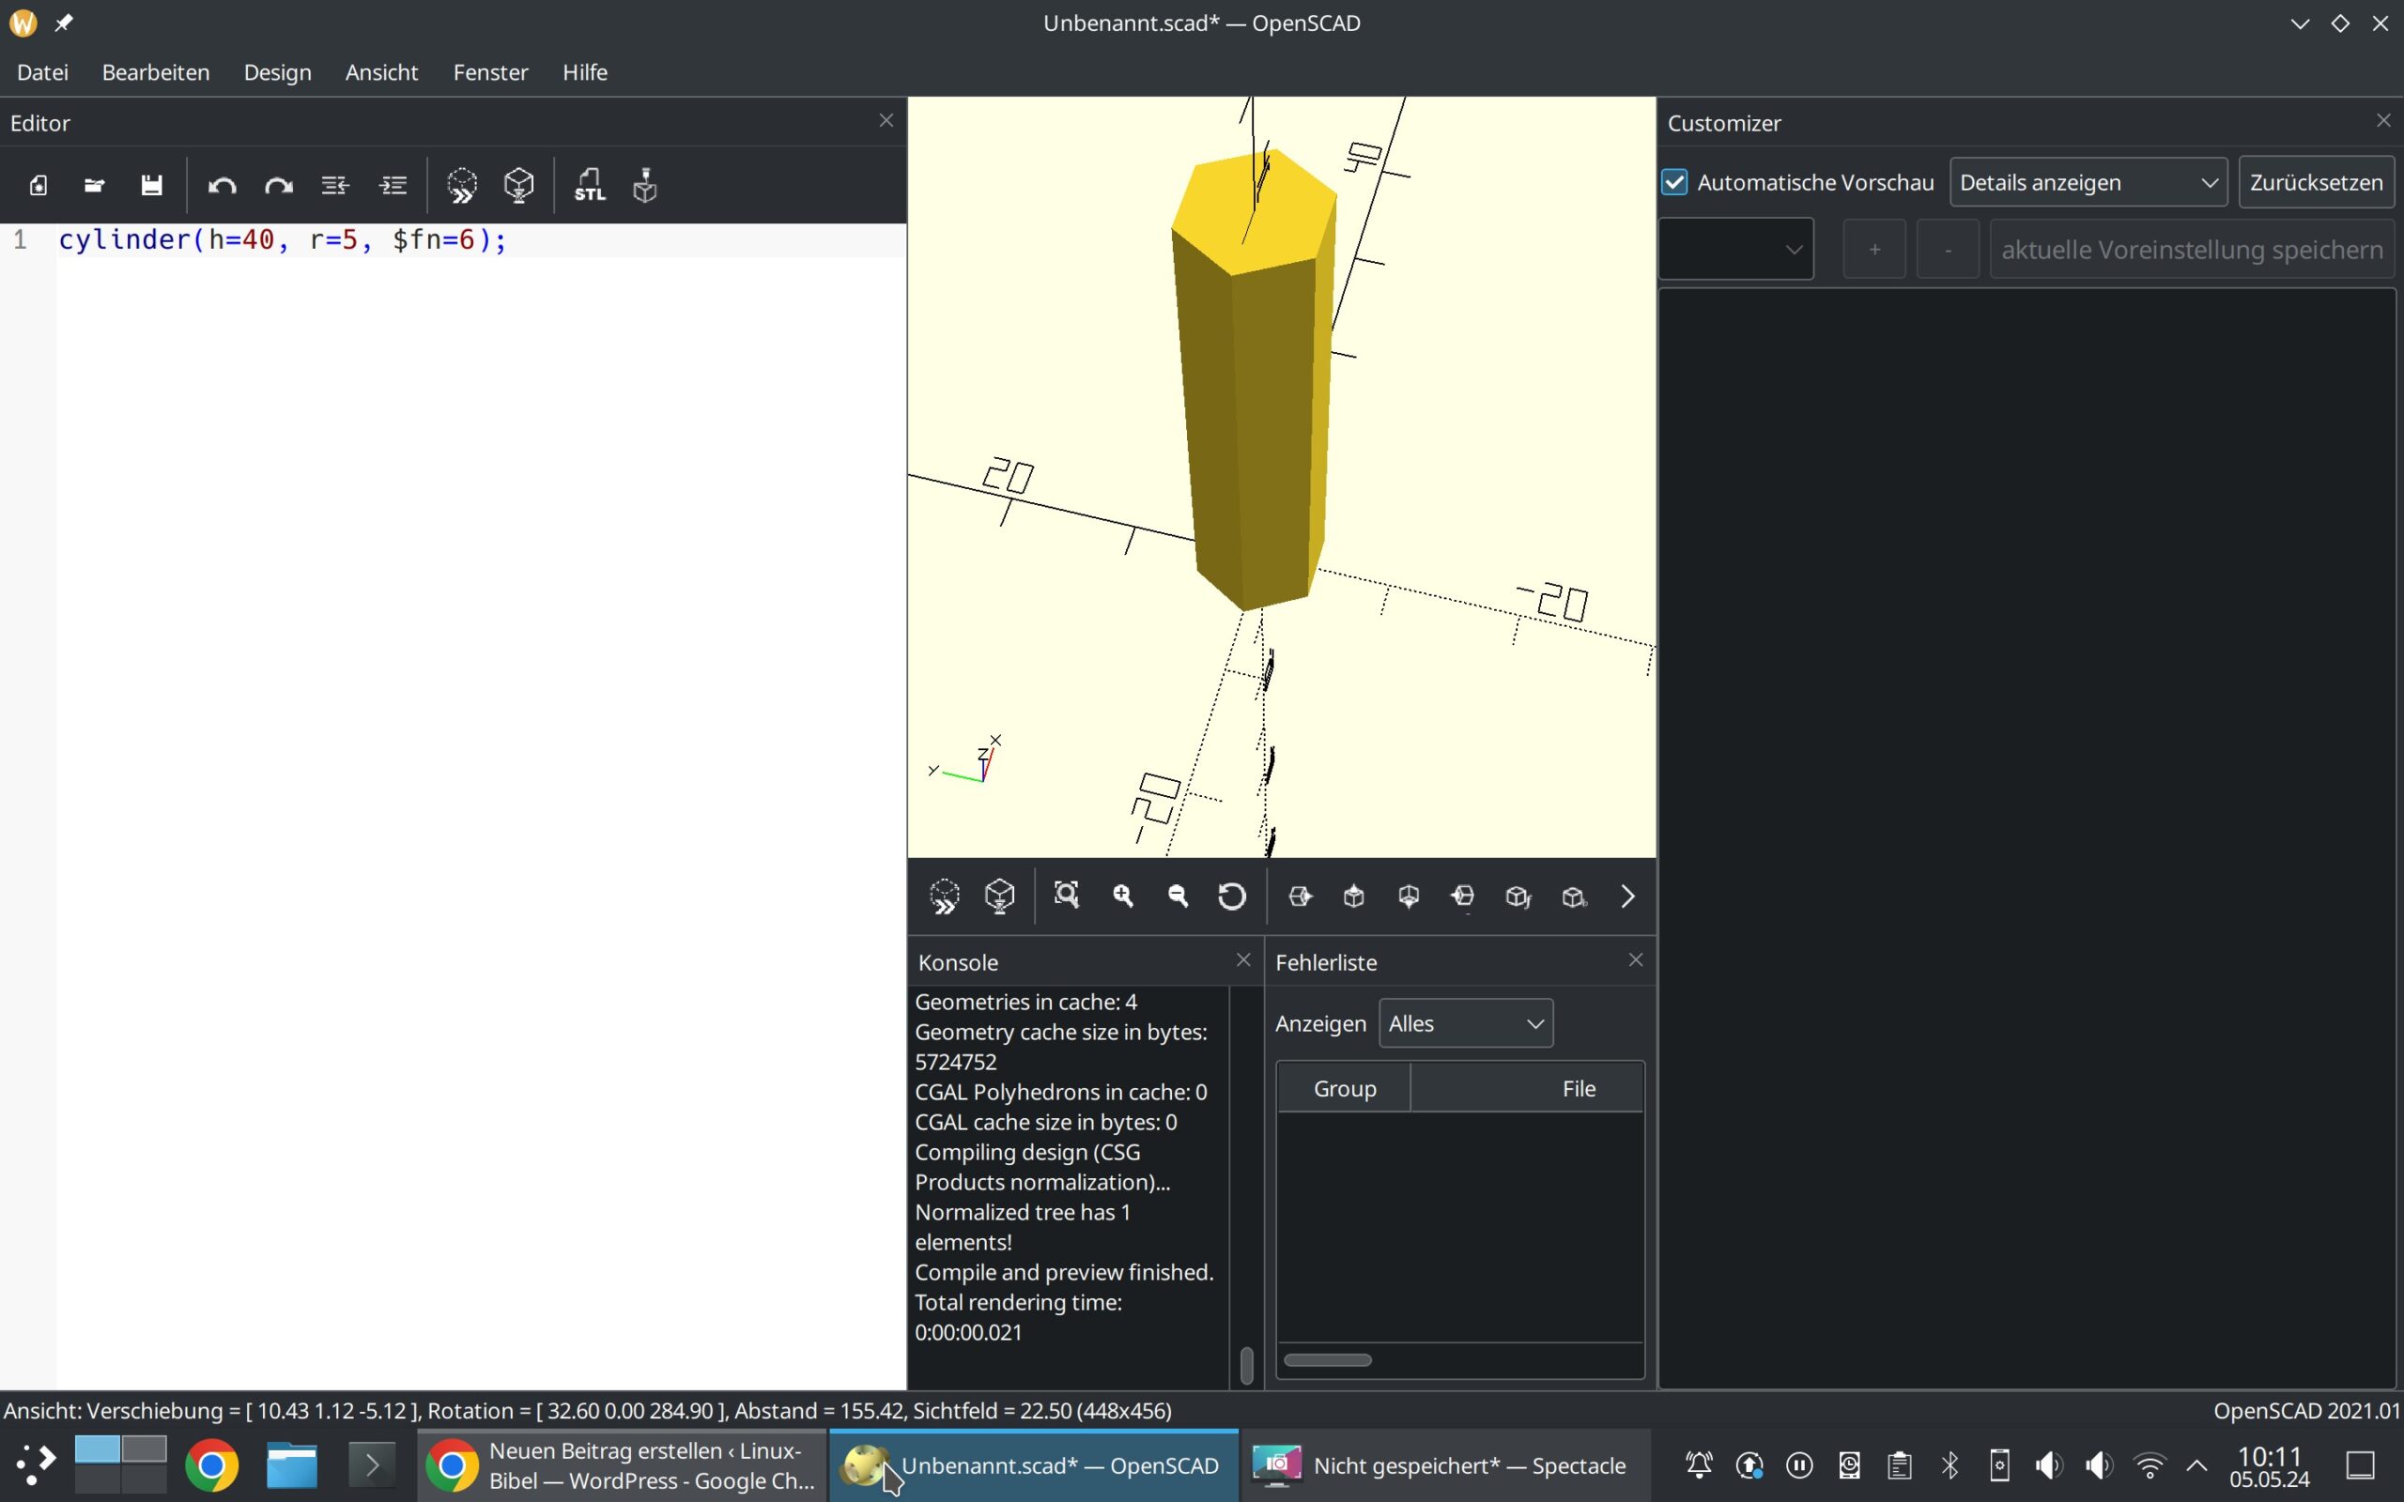
Task: Open the Design menu
Action: coord(277,72)
